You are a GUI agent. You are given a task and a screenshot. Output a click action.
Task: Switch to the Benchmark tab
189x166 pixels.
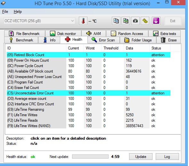pos(21,40)
